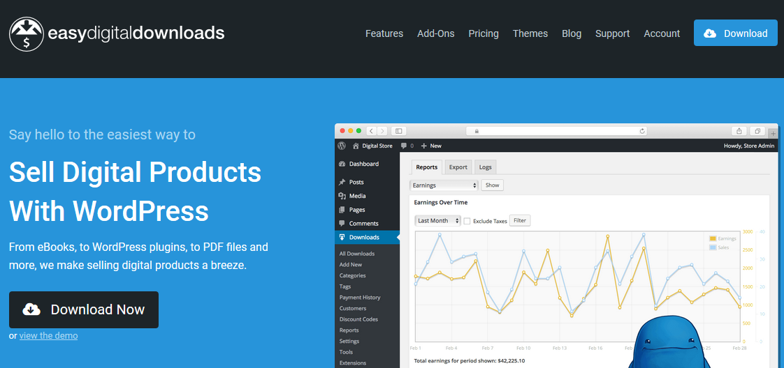Select Tags in the Downloads submenu
Viewport: 784px width, 368px height.
[345, 286]
